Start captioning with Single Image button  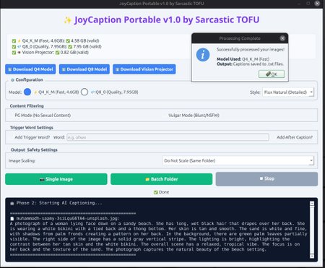click(x=56, y=179)
